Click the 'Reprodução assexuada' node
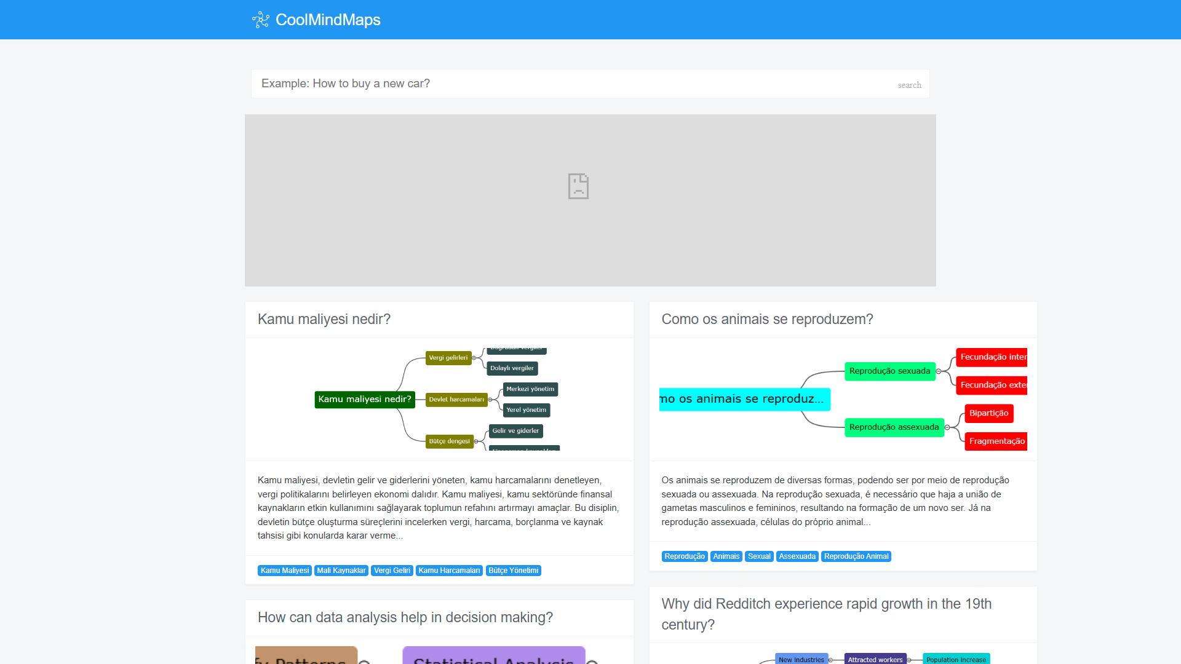 [894, 427]
